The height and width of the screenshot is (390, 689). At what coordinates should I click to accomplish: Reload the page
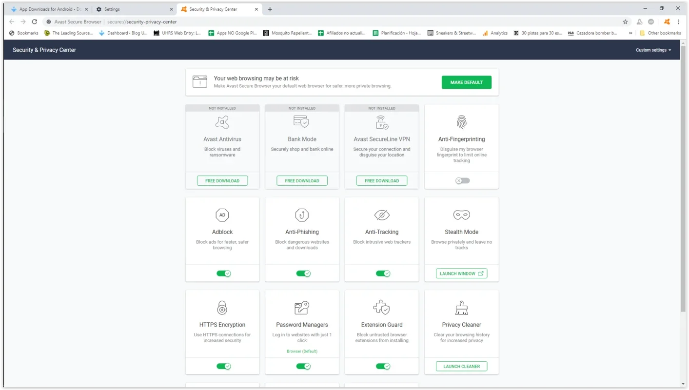[35, 22]
